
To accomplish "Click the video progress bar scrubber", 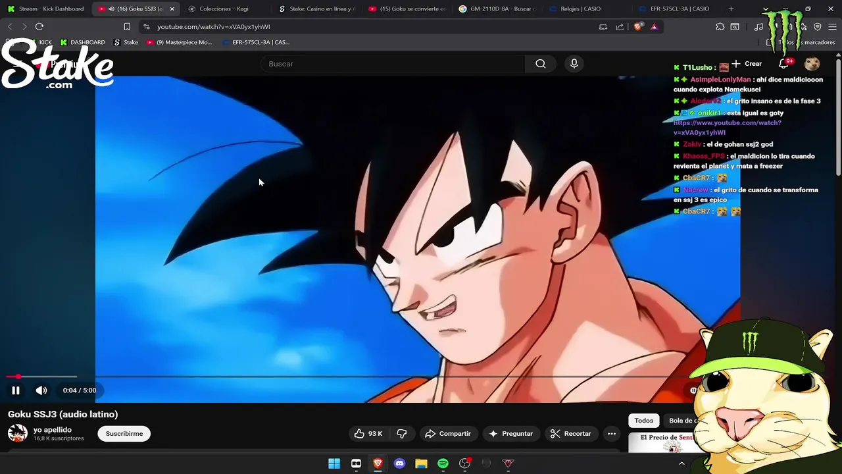I will 18,377.
